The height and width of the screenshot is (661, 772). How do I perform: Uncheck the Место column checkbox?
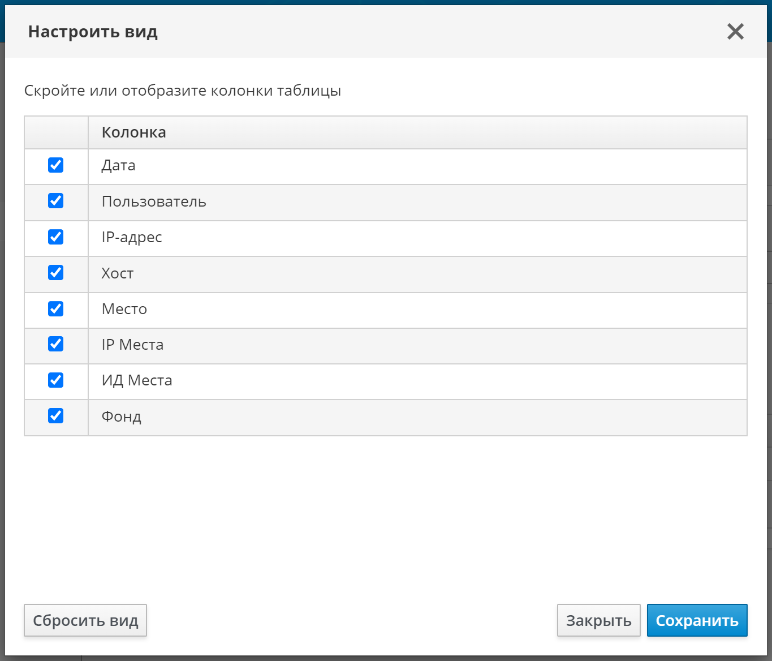click(55, 308)
